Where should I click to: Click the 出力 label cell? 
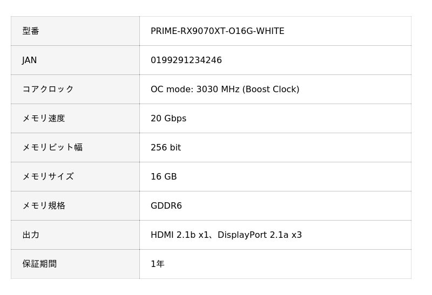pos(31,235)
